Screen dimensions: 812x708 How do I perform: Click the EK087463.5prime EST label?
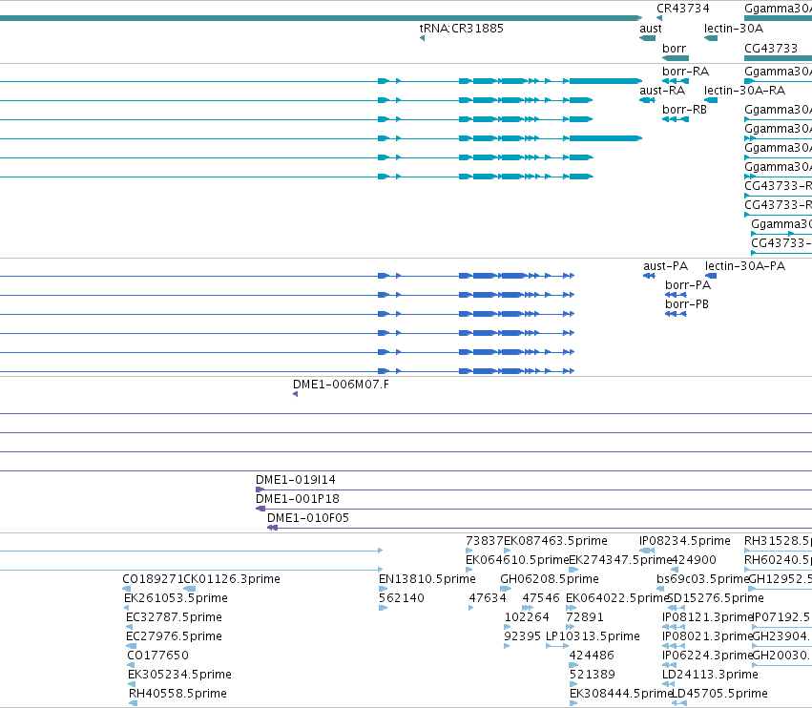coord(555,541)
